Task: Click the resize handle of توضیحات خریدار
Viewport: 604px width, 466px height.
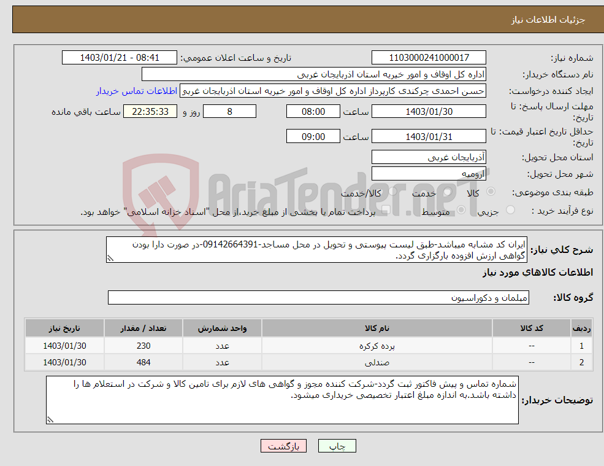Action: pyautogui.click(x=50, y=420)
